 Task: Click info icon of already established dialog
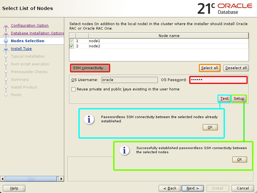[89, 119]
